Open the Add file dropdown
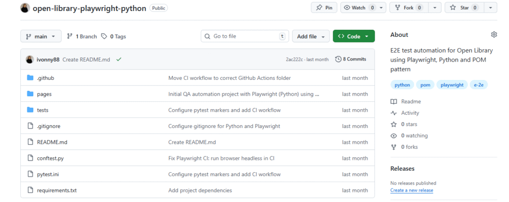Image resolution: width=509 pixels, height=202 pixels. [x=311, y=36]
